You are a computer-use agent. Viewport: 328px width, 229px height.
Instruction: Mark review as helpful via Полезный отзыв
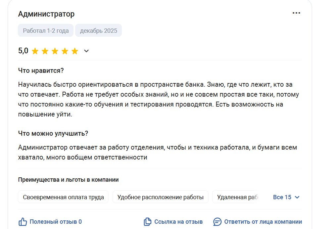(56, 222)
